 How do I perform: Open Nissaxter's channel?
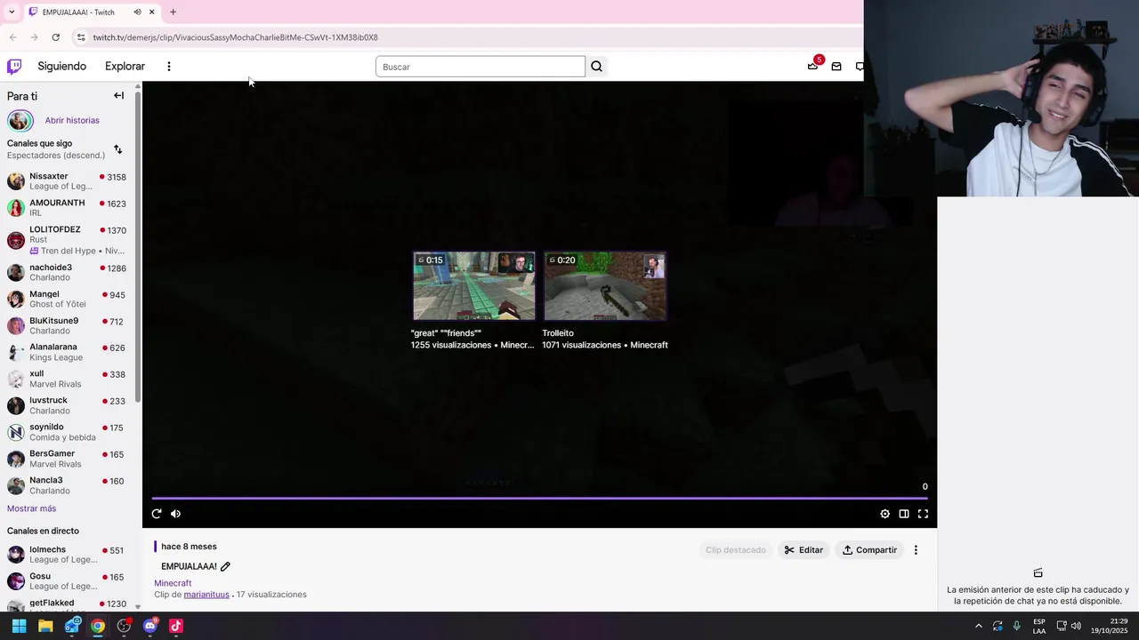click(67, 181)
